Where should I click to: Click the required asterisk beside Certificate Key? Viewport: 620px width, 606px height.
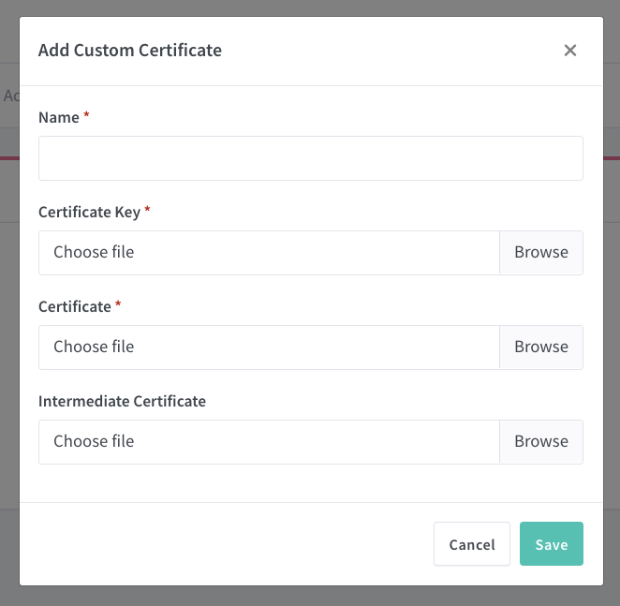pos(147,211)
